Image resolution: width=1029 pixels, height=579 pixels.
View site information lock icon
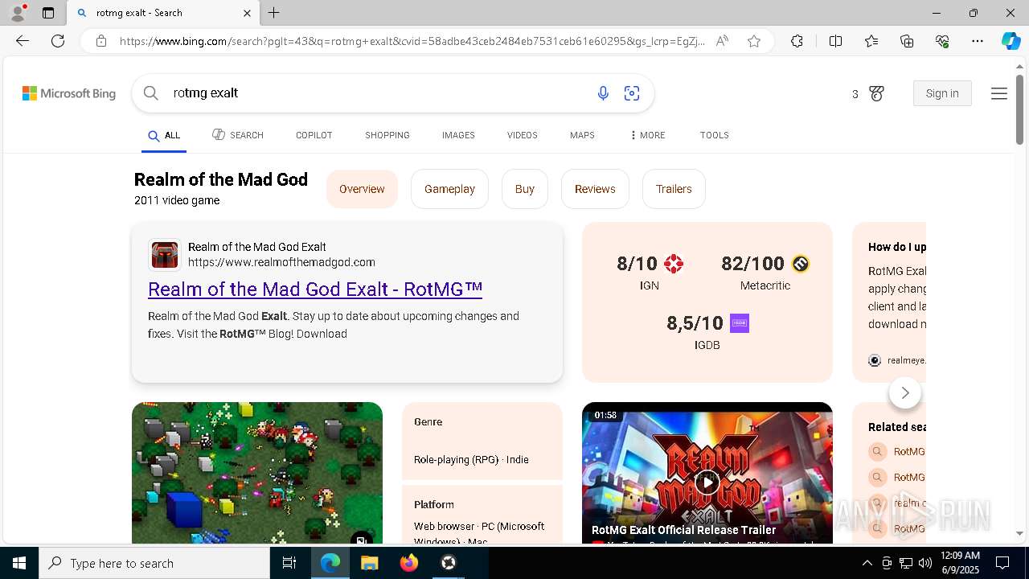tap(100, 41)
